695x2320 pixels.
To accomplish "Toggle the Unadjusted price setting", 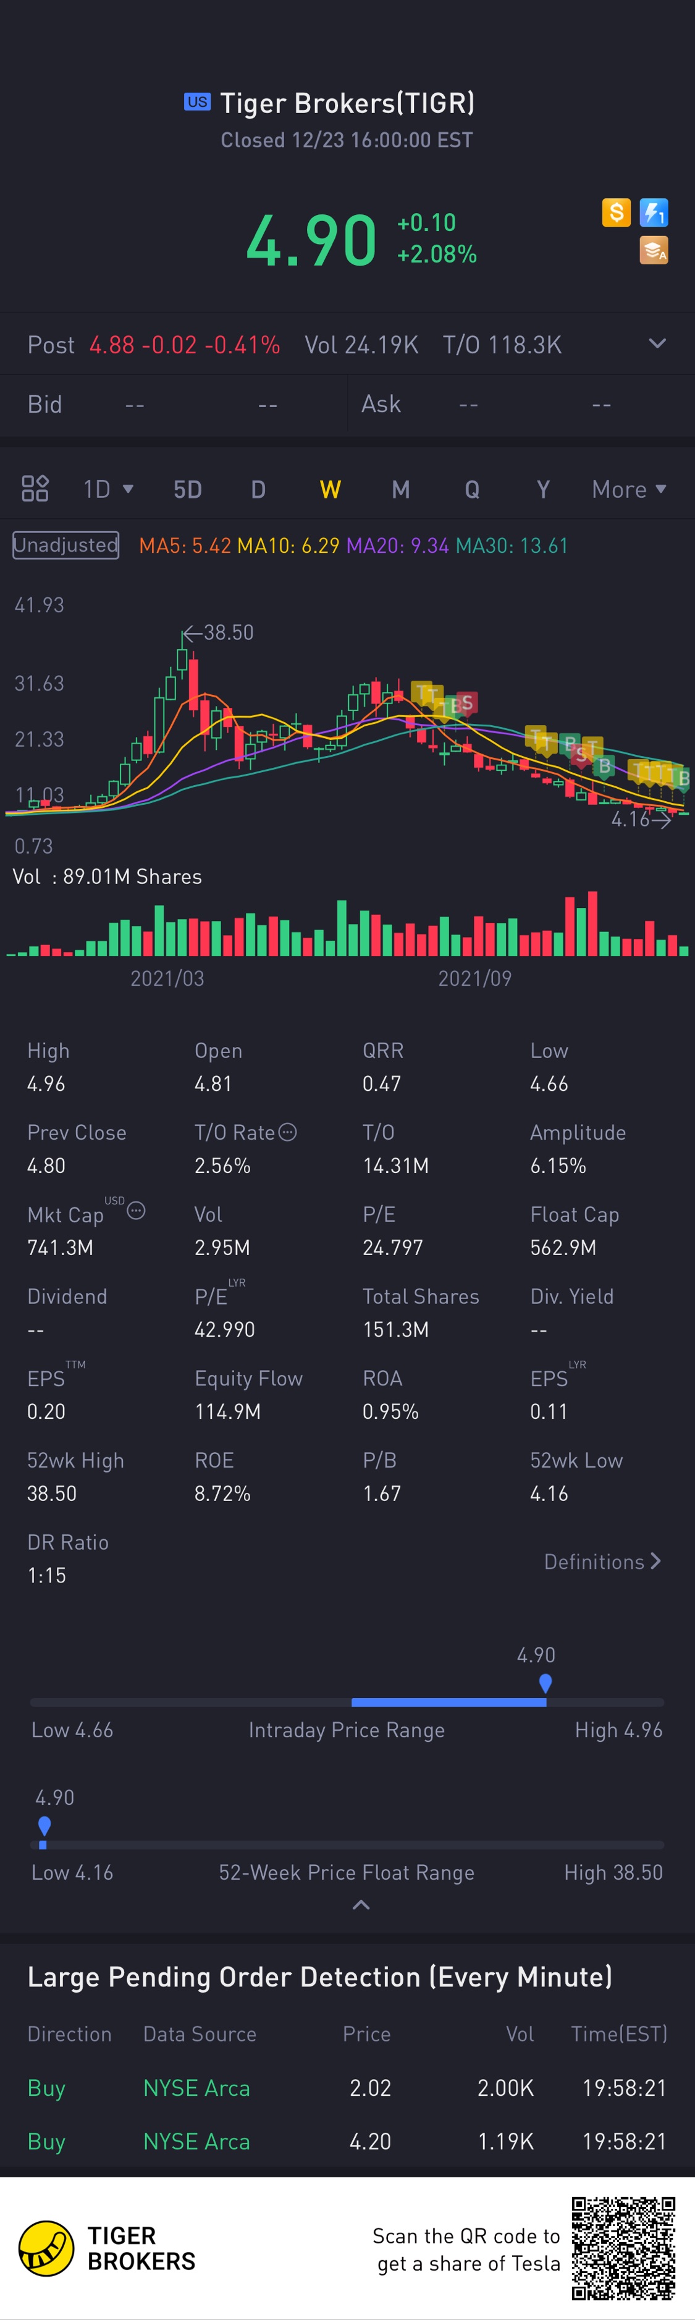I will [x=65, y=545].
